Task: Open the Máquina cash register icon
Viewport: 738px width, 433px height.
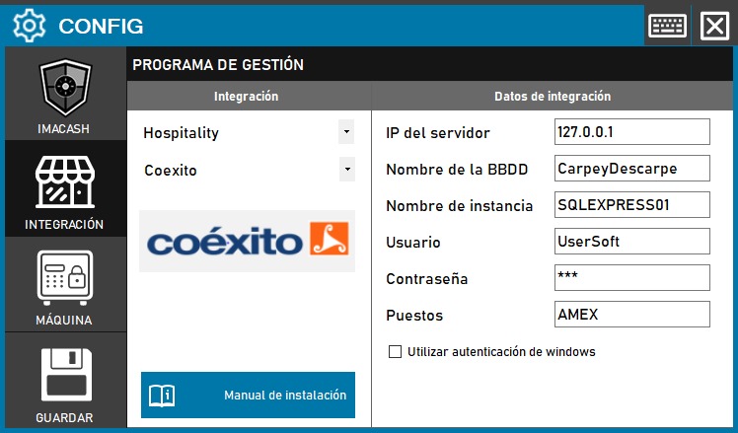Action: click(65, 279)
